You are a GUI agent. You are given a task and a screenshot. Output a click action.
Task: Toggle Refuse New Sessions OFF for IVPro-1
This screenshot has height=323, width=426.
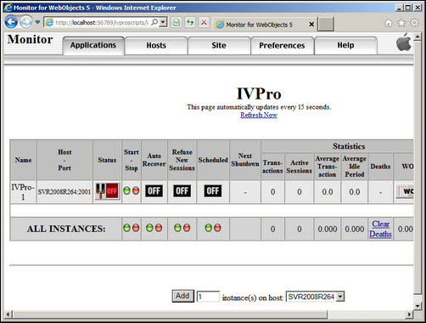182,191
